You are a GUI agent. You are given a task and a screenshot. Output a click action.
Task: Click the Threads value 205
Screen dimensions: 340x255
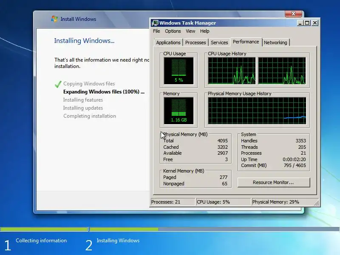pos(302,147)
